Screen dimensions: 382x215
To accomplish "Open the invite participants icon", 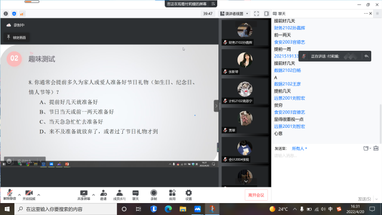I will 103,195.
